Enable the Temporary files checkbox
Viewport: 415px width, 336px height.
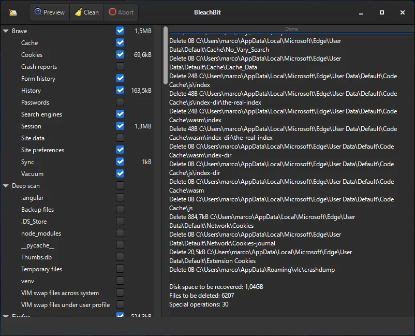[120, 269]
